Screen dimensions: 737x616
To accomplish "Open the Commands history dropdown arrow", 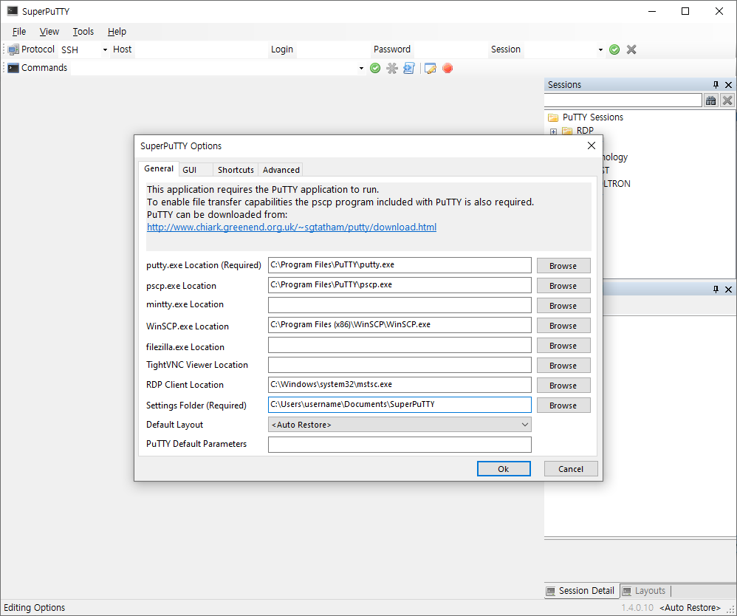I will pyautogui.click(x=361, y=68).
